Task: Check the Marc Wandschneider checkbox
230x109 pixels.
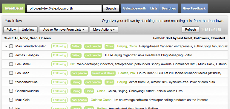Action: (11, 46)
